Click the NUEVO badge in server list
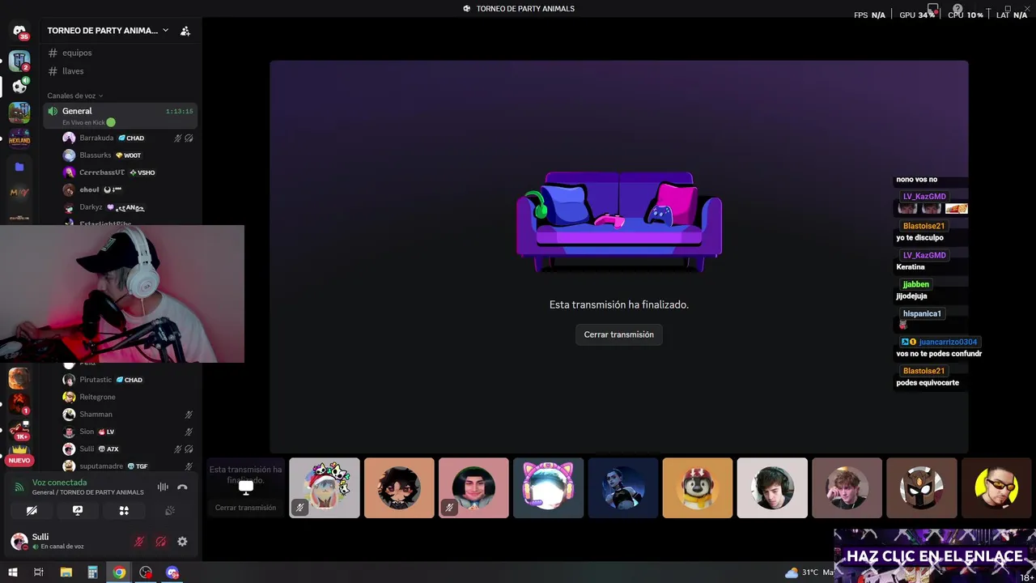This screenshot has height=583, width=1036. click(19, 461)
